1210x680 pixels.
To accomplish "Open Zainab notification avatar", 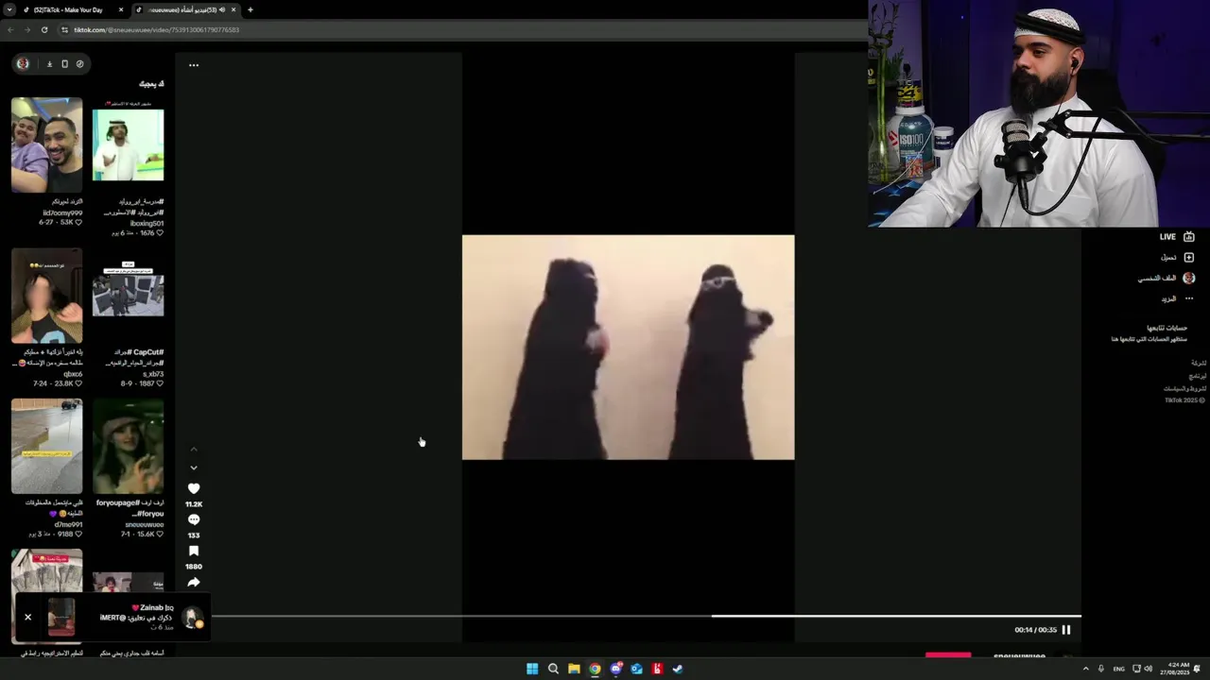I will 193,618.
